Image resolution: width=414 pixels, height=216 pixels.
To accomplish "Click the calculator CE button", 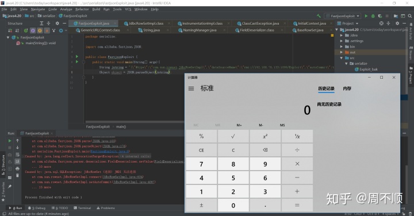I will 201,150.
